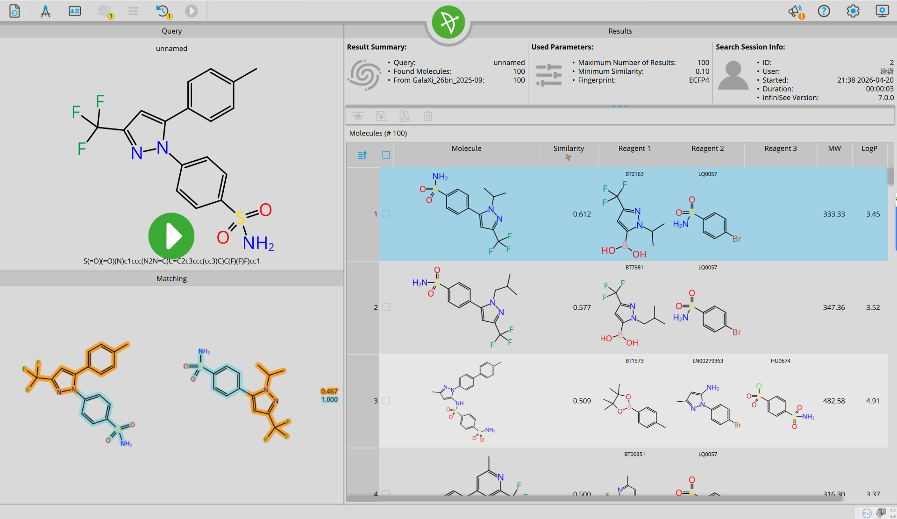Click the library books icon in results toolbar
Viewport: 897px width, 519px height.
click(405, 116)
